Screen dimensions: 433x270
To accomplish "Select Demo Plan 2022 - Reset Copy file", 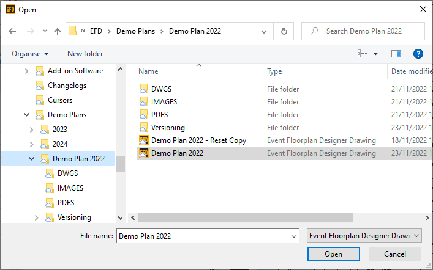I will click(x=198, y=140).
